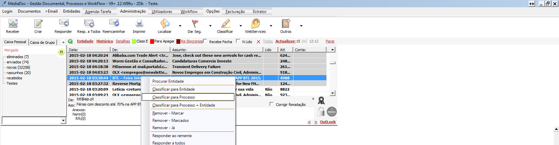The image size is (559, 145).
Task: Open the Documentos menu
Action: [x=29, y=11]
